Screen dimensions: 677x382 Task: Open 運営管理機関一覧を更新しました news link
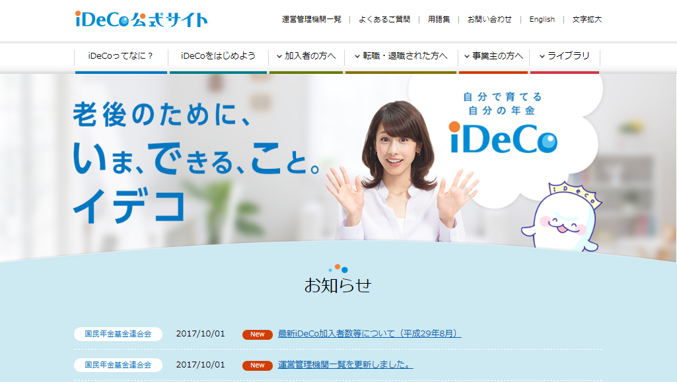(345, 365)
